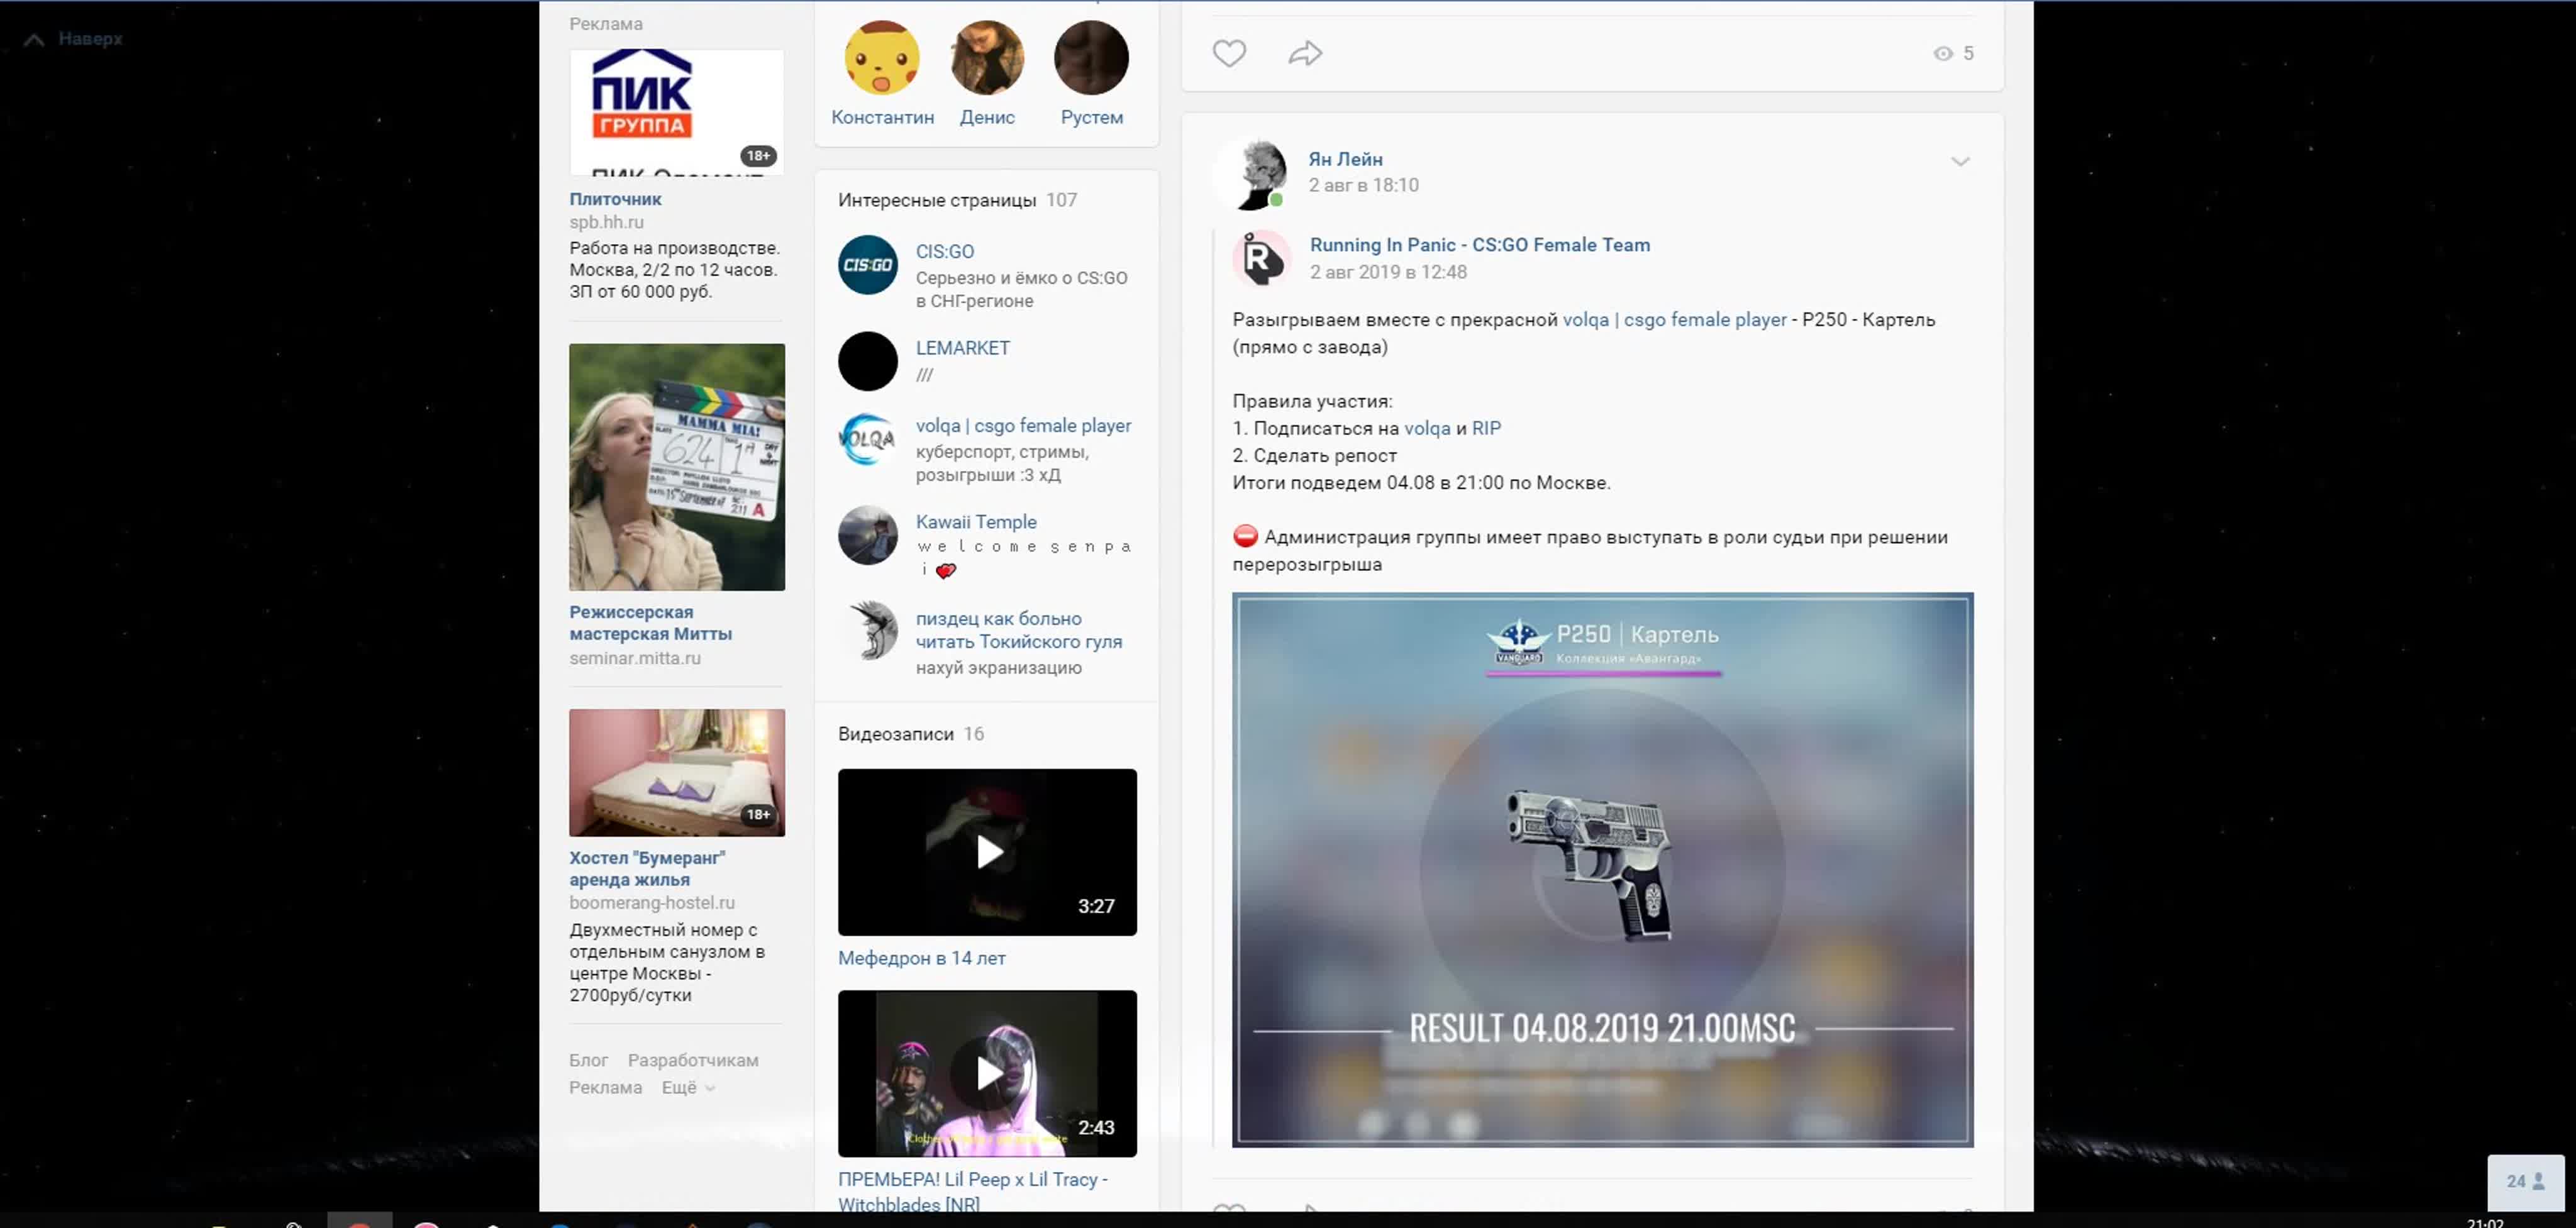Open the P250 Картель giveaway image
Viewport: 2576px width, 1228px height.
point(1602,870)
